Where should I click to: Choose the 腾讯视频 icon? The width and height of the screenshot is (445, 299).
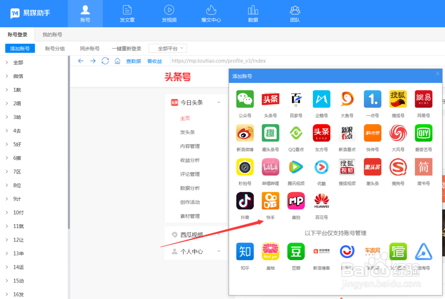296,167
